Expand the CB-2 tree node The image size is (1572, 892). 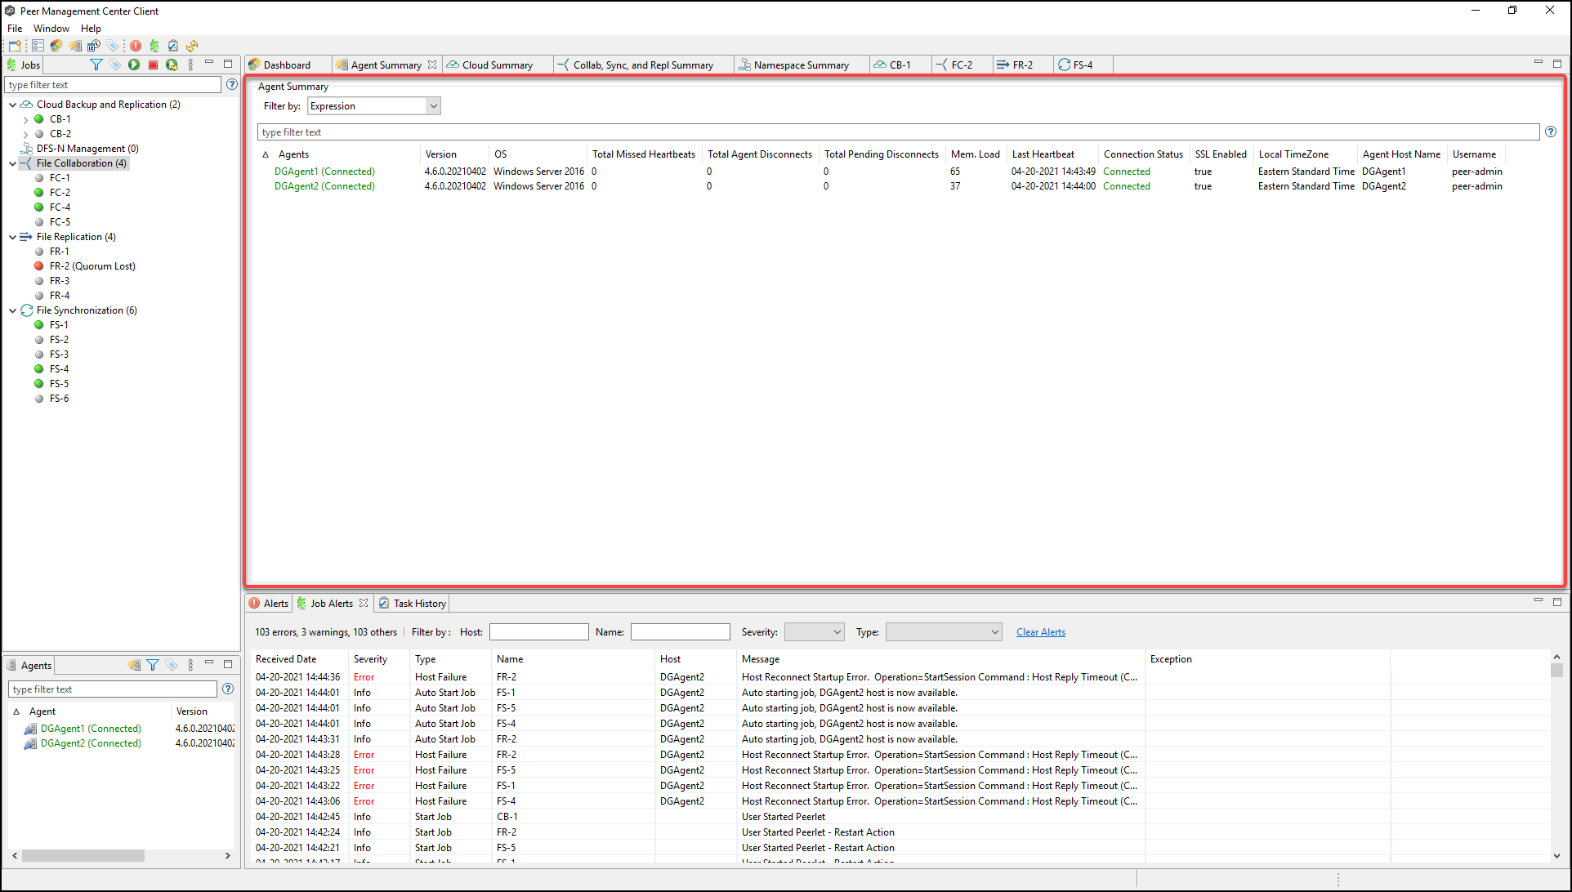[26, 134]
